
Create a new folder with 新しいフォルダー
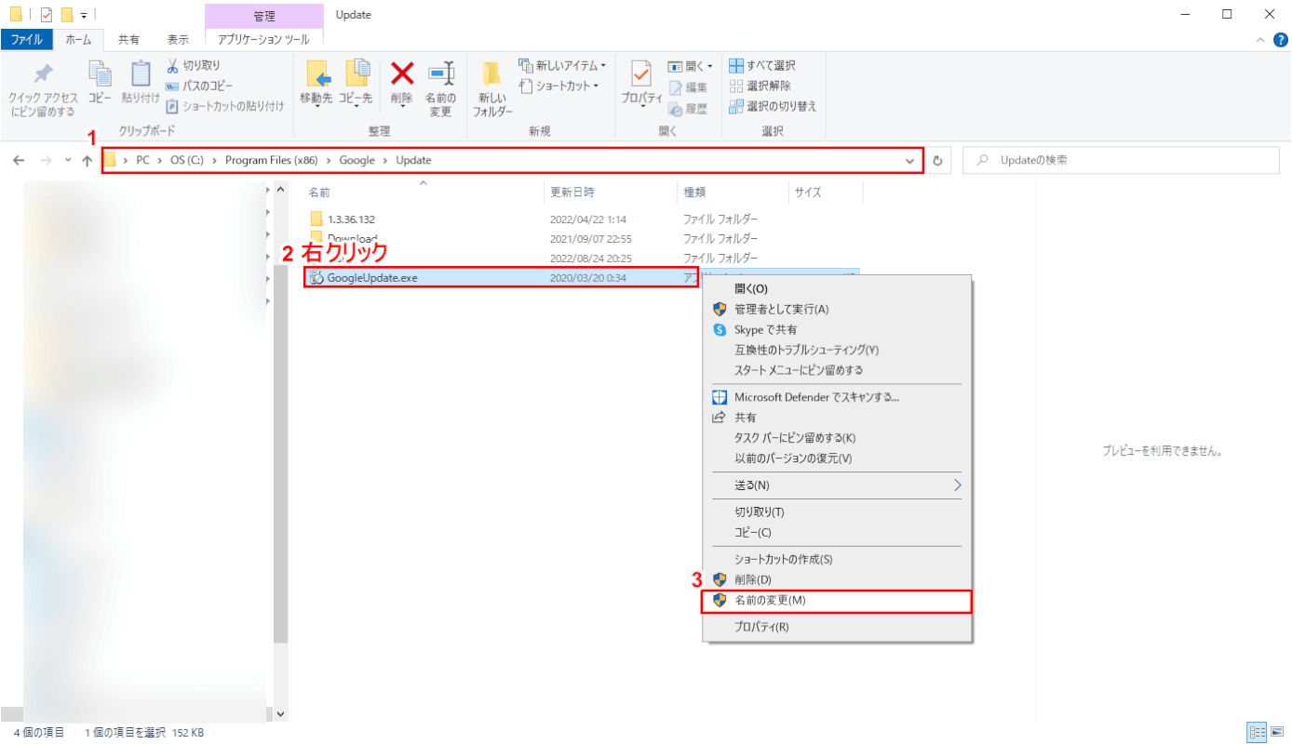pyautogui.click(x=492, y=90)
